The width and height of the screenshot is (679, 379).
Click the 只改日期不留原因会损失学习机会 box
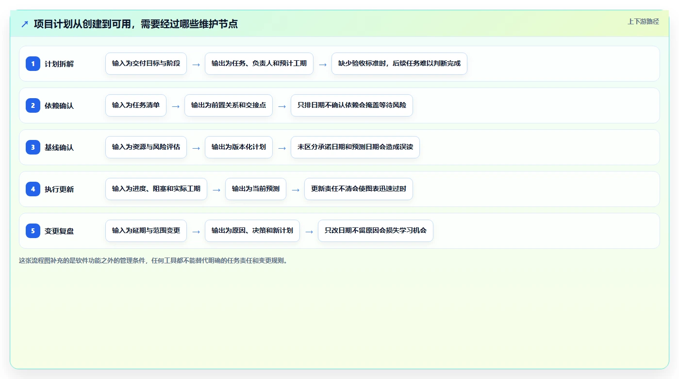click(x=376, y=231)
